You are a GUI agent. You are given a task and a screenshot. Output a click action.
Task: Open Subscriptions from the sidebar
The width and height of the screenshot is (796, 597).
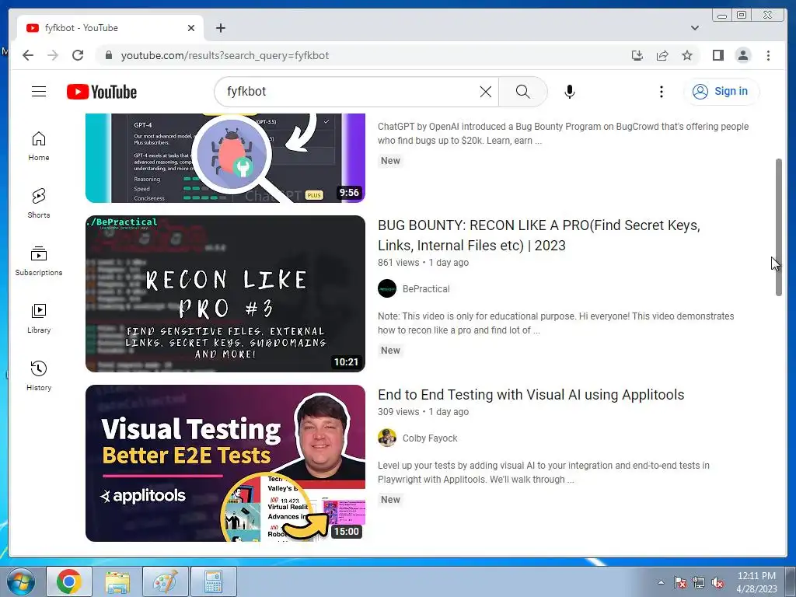pyautogui.click(x=39, y=261)
